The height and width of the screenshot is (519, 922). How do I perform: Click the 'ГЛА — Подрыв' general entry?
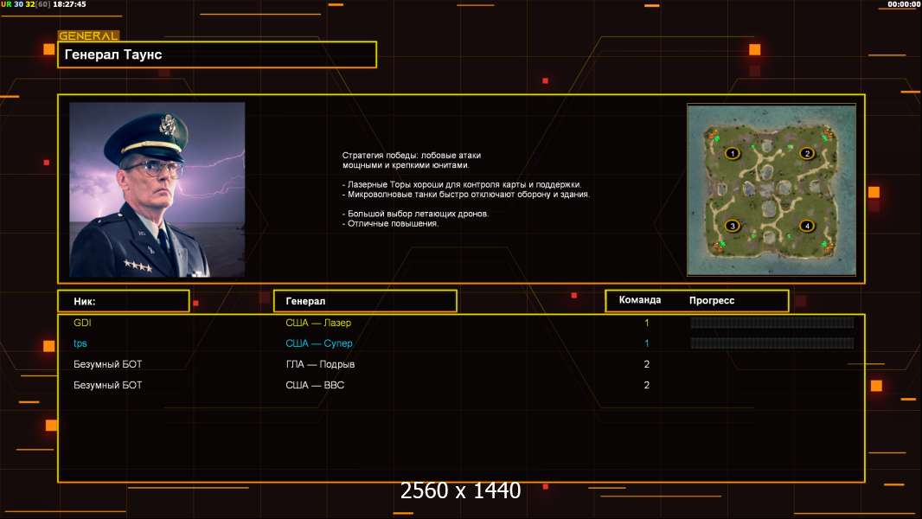tap(320, 364)
